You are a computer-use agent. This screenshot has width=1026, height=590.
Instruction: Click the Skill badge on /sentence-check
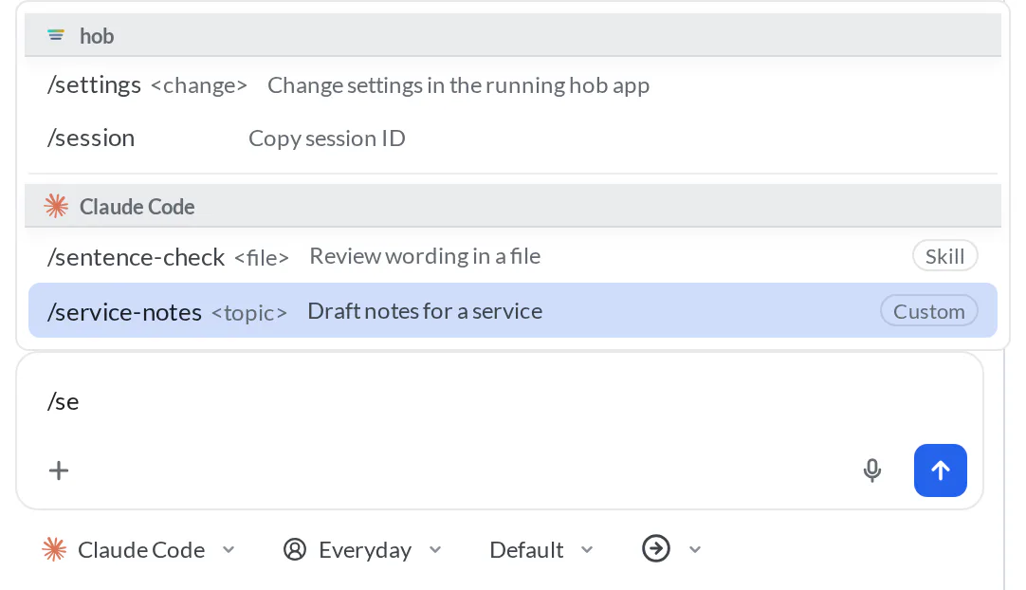(x=944, y=256)
